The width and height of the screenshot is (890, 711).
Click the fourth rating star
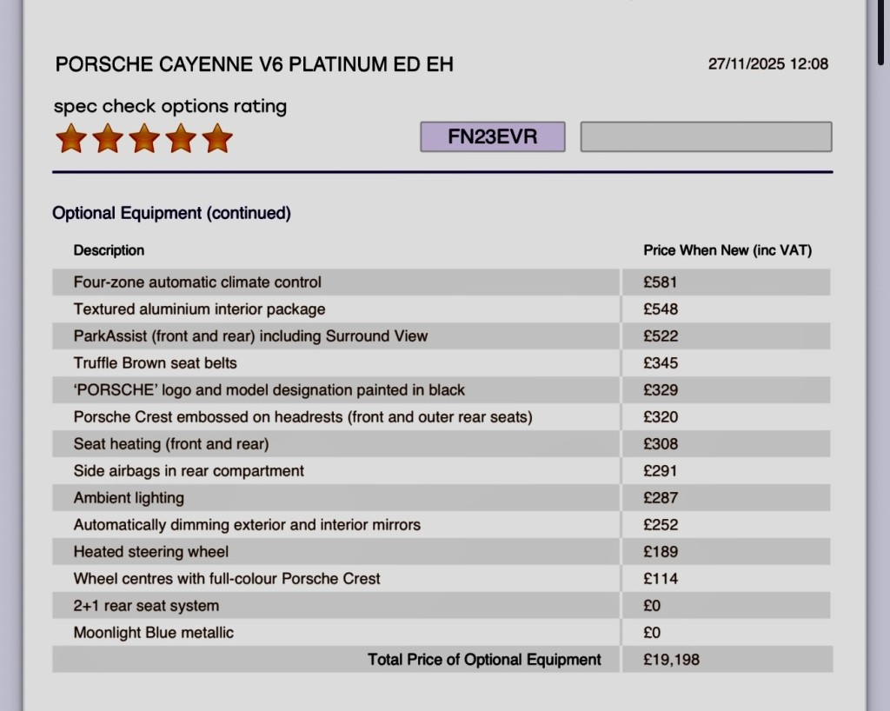(x=180, y=138)
